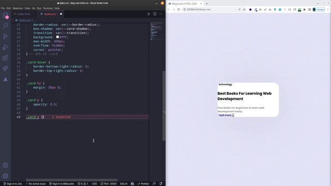Open the Live Share activity bar icon

pos(6,68)
